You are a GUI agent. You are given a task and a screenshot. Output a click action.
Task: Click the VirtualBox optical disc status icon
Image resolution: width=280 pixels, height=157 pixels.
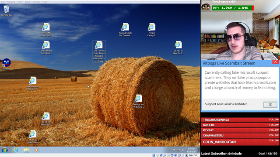pos(157,155)
